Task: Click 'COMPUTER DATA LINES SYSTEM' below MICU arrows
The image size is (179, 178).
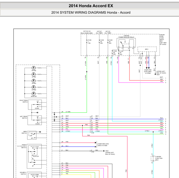Action: [x=148, y=72]
